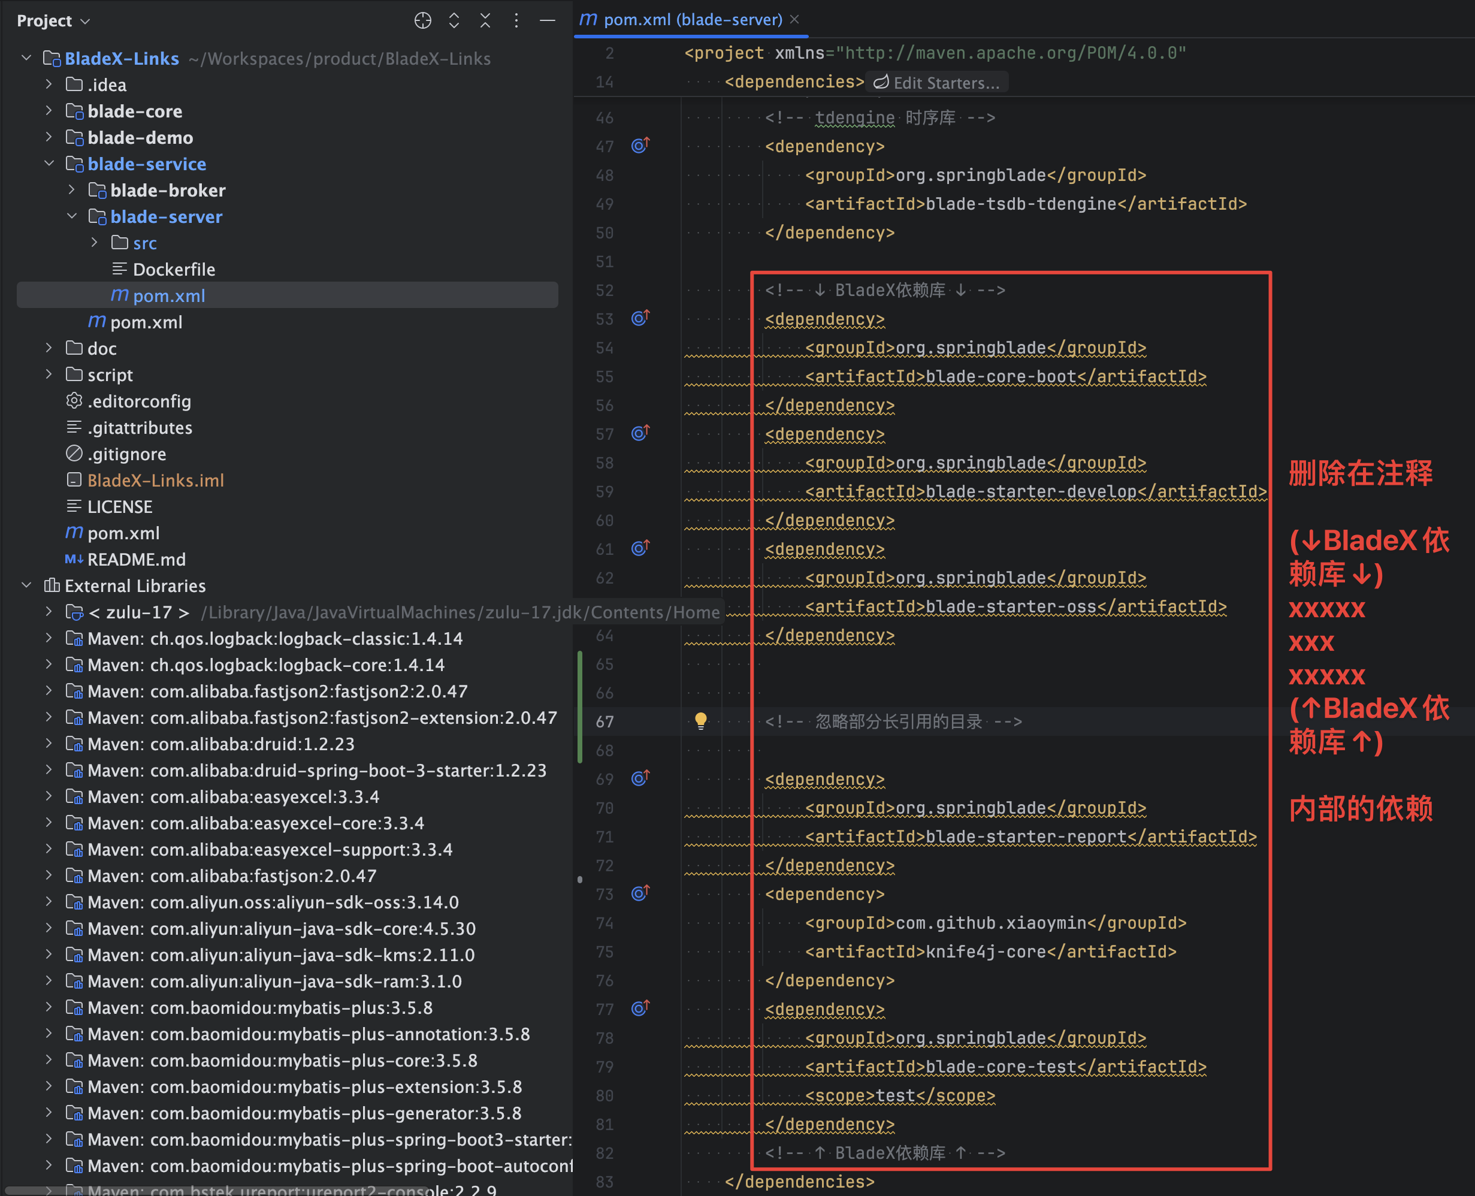Select the .editorconfig file

click(x=139, y=401)
